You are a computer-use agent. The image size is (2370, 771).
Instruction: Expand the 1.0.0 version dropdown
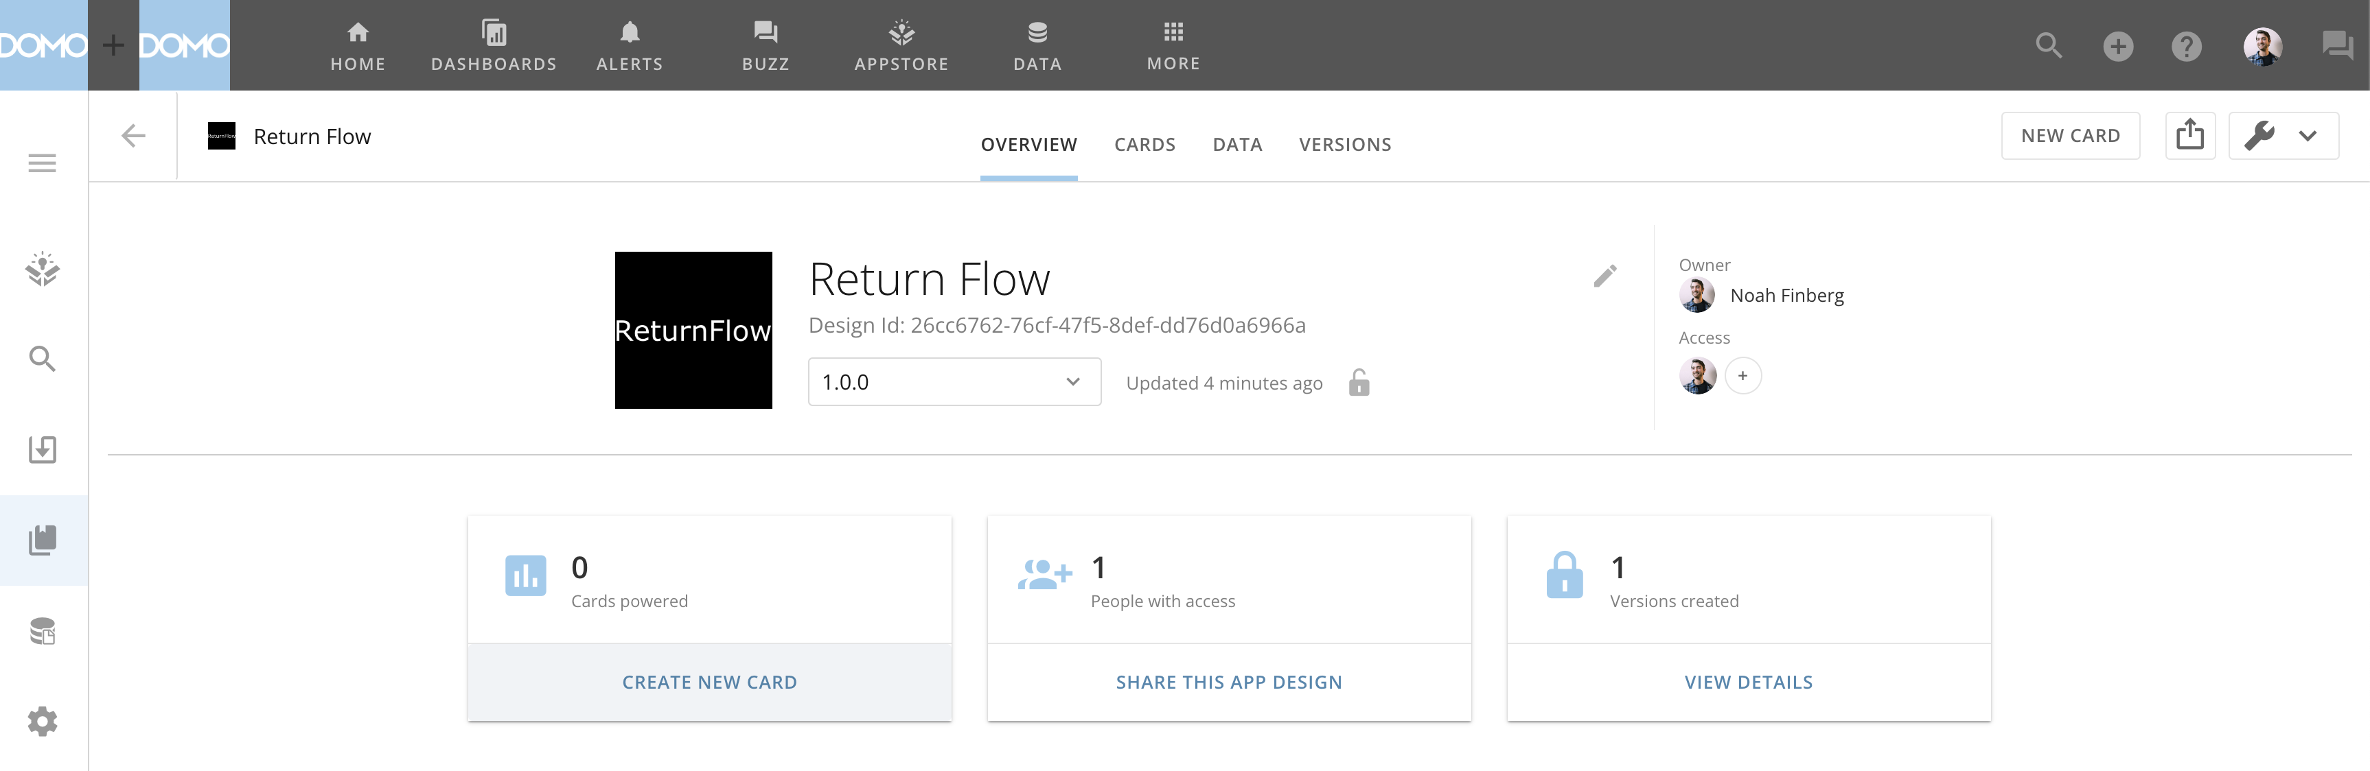(954, 381)
